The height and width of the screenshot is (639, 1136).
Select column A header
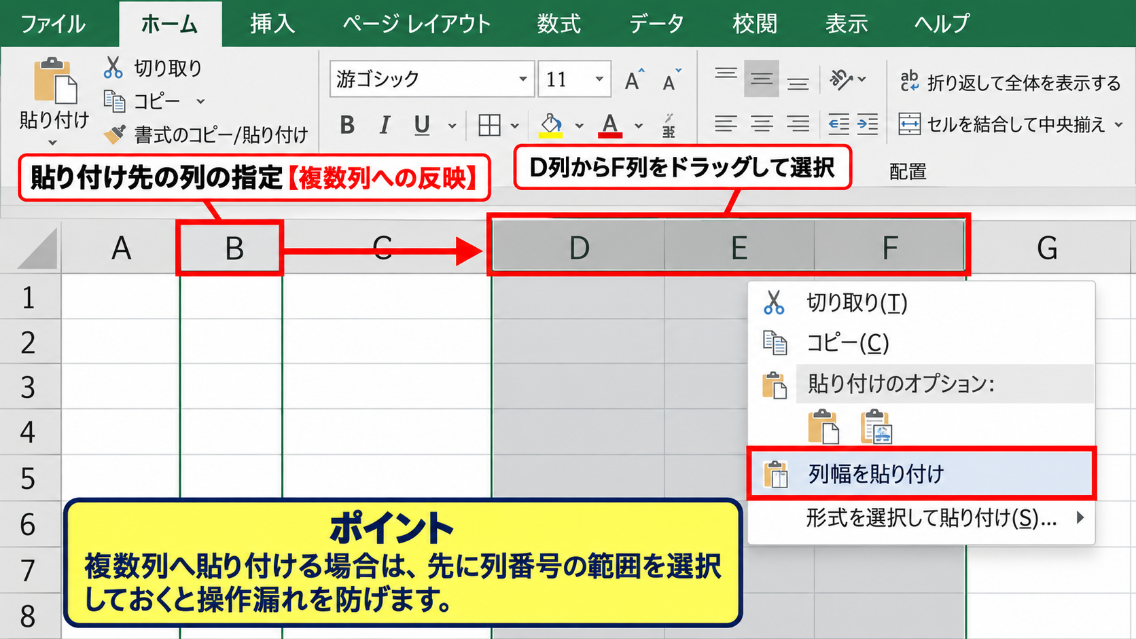121,248
